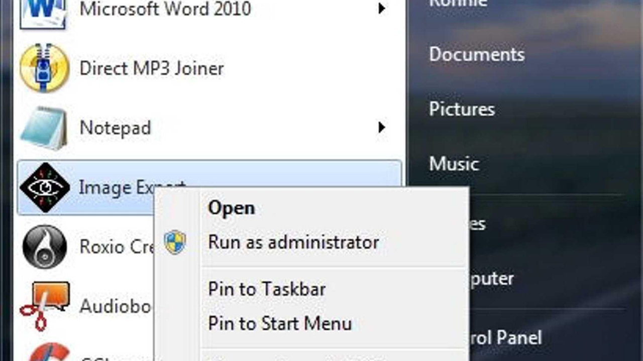The height and width of the screenshot is (361, 643).
Task: Open the Pictures library link
Action: click(462, 109)
